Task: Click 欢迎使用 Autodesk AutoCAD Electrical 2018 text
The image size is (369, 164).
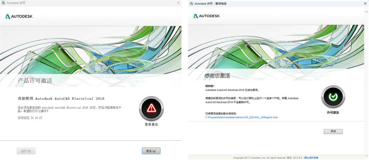Action: 61,99
